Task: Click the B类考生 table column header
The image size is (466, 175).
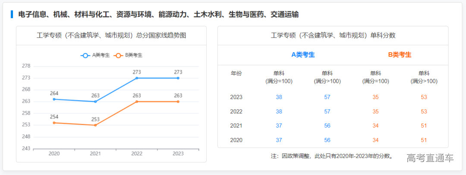Action: point(400,55)
